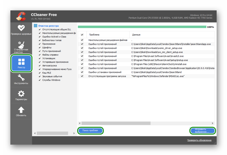Click the registry grid icon beside Очистка реестра

(x=35, y=26)
